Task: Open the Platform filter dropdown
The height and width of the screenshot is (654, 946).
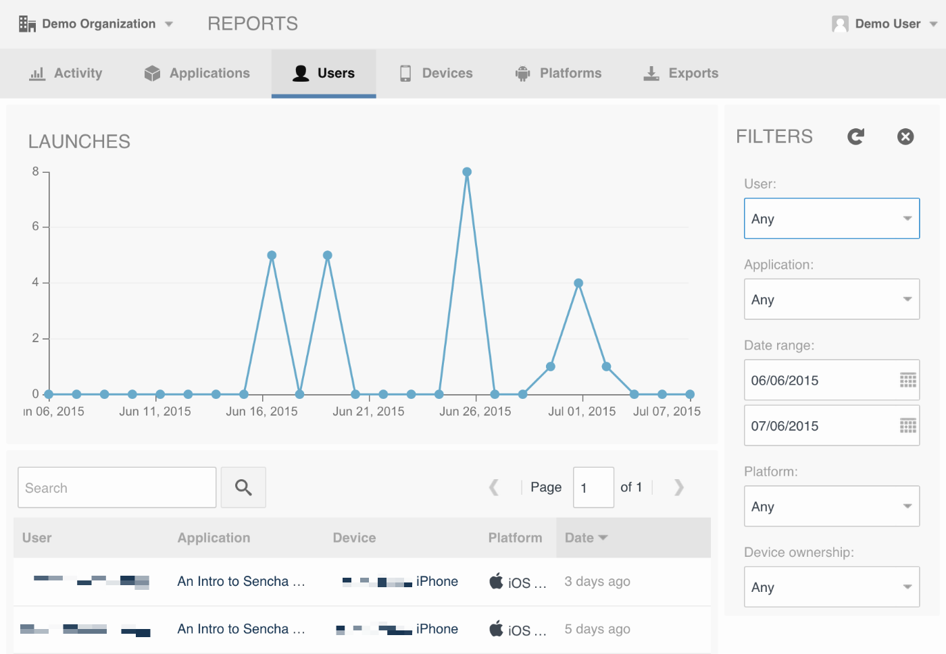Action: (832, 506)
